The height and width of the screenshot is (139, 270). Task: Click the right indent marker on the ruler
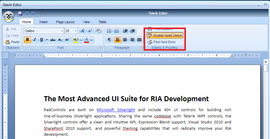tap(232, 56)
